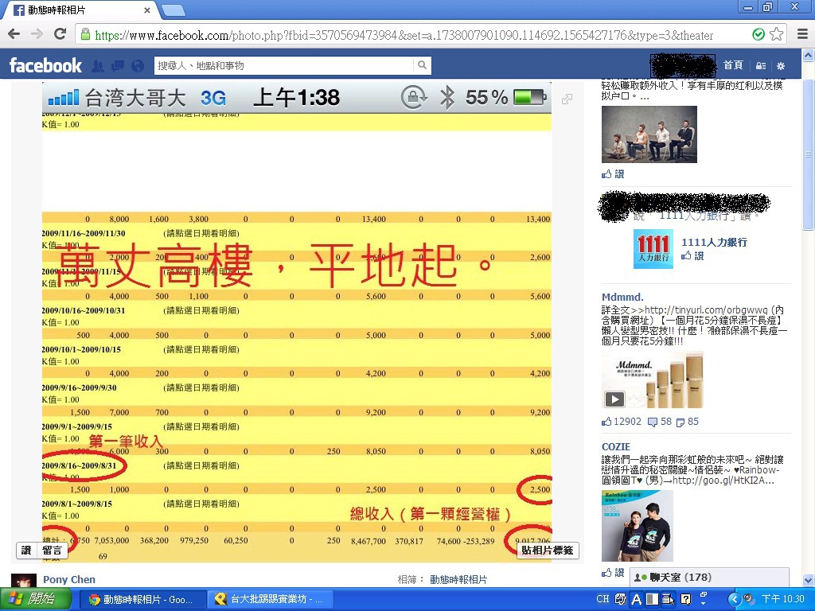Click the address bar URL

click(404, 35)
